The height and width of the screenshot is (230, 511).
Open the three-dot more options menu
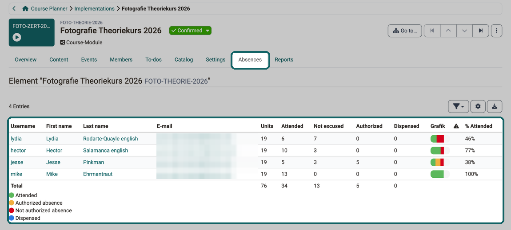pyautogui.click(x=496, y=31)
